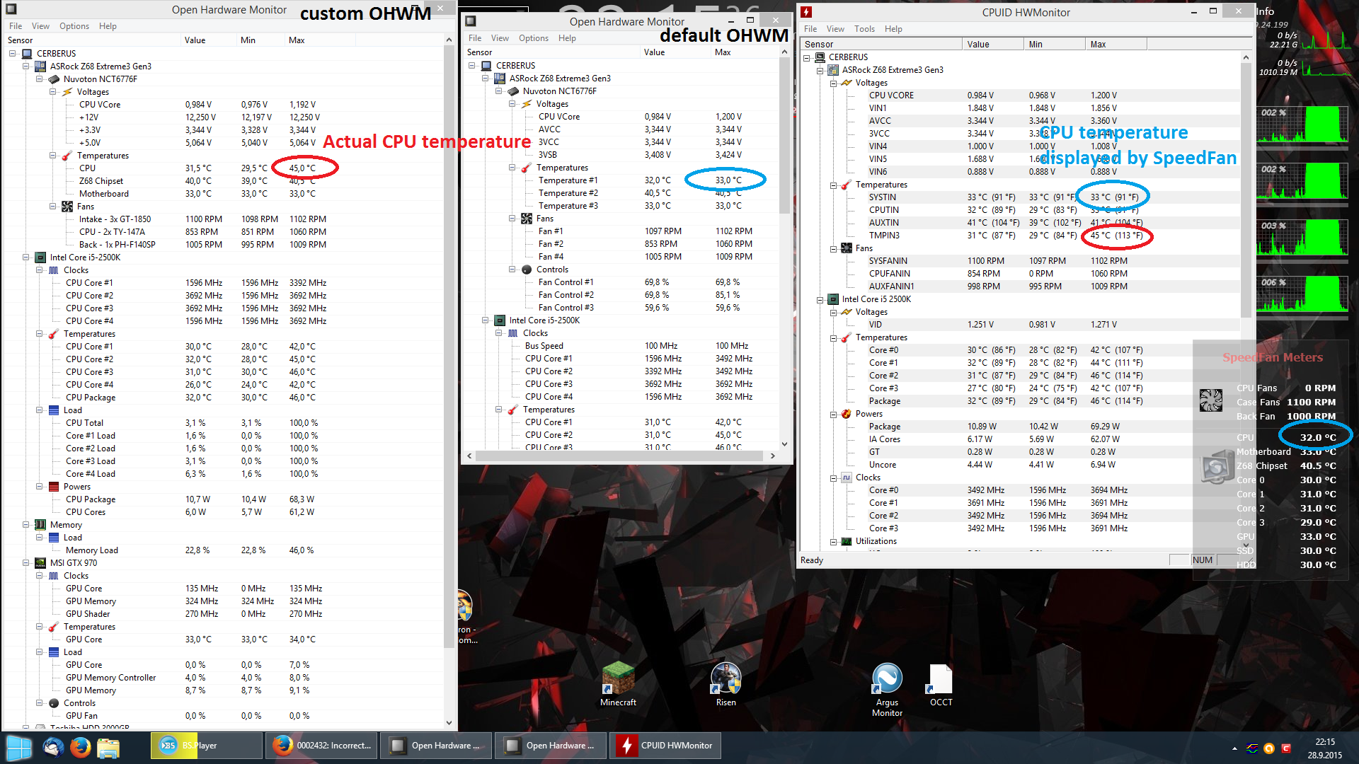
Task: Open Help menu in default OHWM window
Action: click(x=567, y=38)
